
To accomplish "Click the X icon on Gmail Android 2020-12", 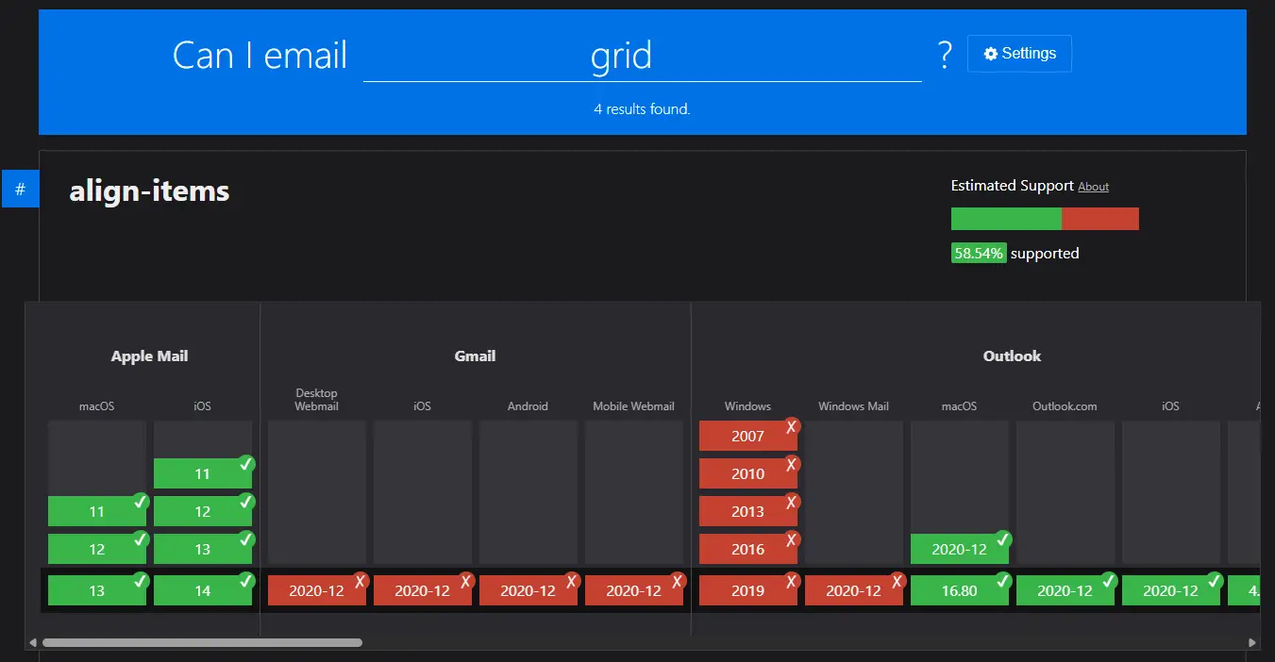I will pyautogui.click(x=572, y=581).
